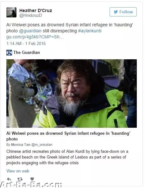The height and width of the screenshot is (188, 146).
Task: Click the article summary text
Action: [67, 157]
